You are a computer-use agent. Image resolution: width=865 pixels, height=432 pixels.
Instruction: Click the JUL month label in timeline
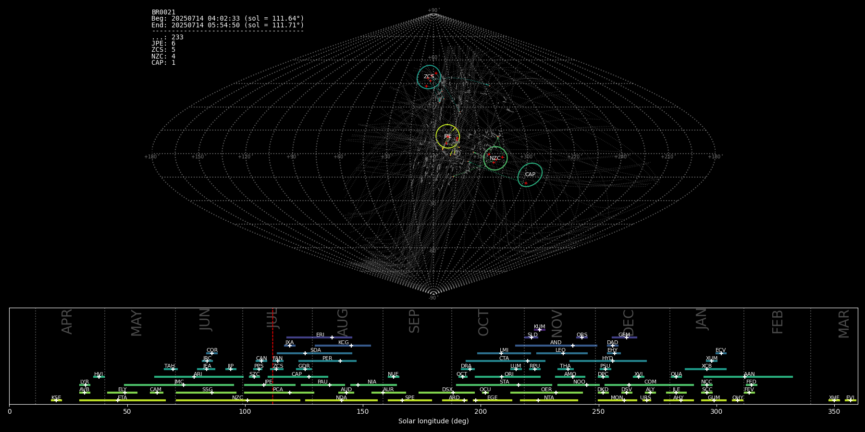click(272, 318)
